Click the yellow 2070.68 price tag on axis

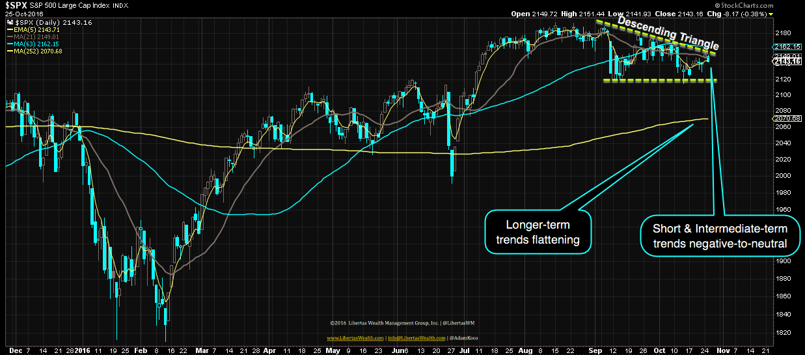tap(788, 118)
